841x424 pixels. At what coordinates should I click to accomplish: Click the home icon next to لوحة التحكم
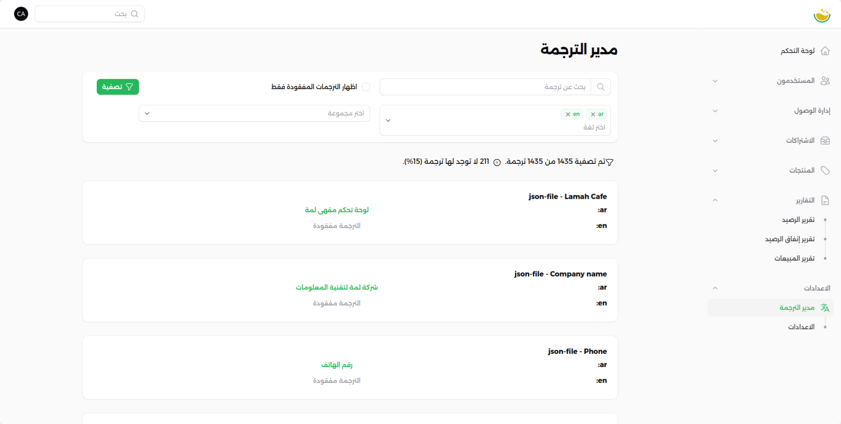click(825, 51)
